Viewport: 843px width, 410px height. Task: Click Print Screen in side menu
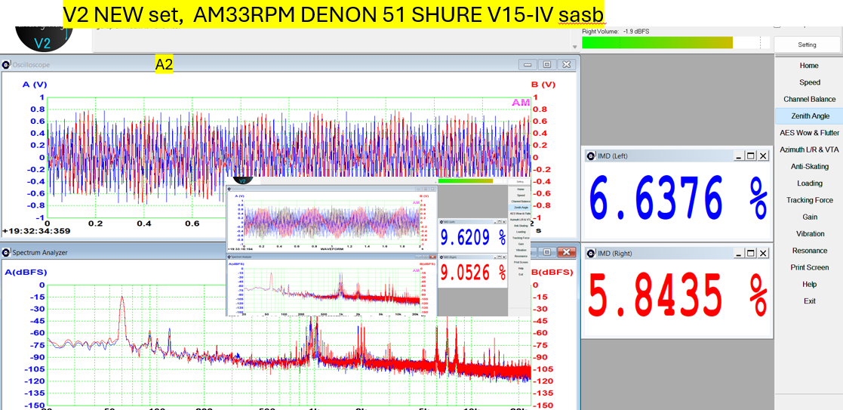coord(808,267)
